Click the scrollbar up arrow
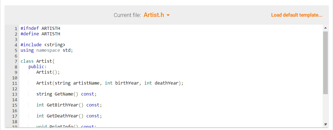The width and height of the screenshot is (333, 130). point(325,28)
